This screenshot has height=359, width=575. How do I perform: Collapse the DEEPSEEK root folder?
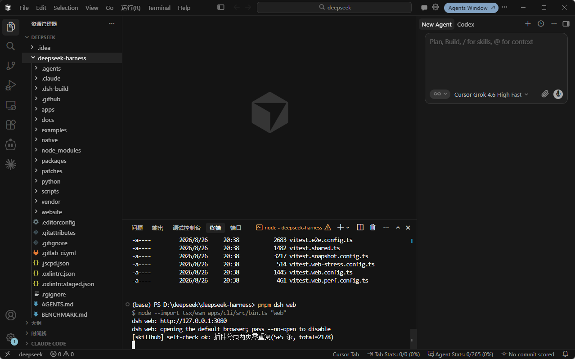coord(72,37)
